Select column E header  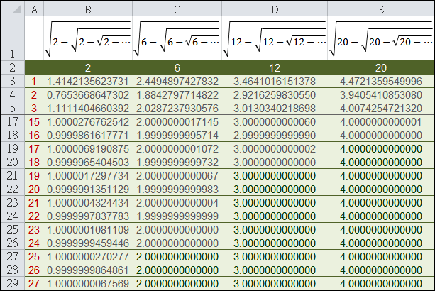click(381, 9)
